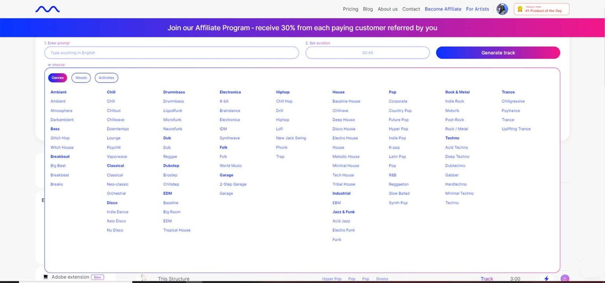Expand the Drums tag
This screenshot has width=605, height=283.
click(x=382, y=279)
